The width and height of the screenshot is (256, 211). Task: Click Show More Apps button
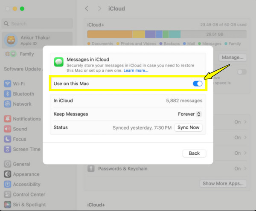(223, 184)
